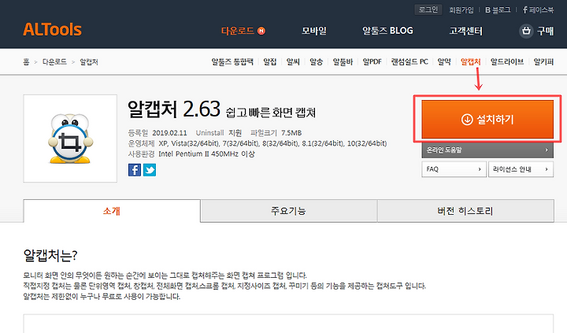Select 알약 in product list
Viewport: 567px width, 333px height.
click(444, 62)
